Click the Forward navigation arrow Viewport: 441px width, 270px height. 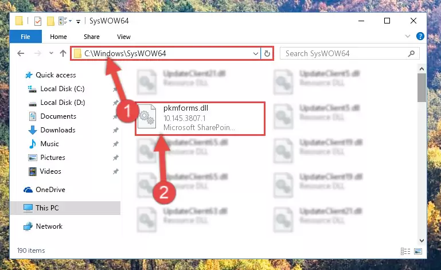click(x=37, y=53)
